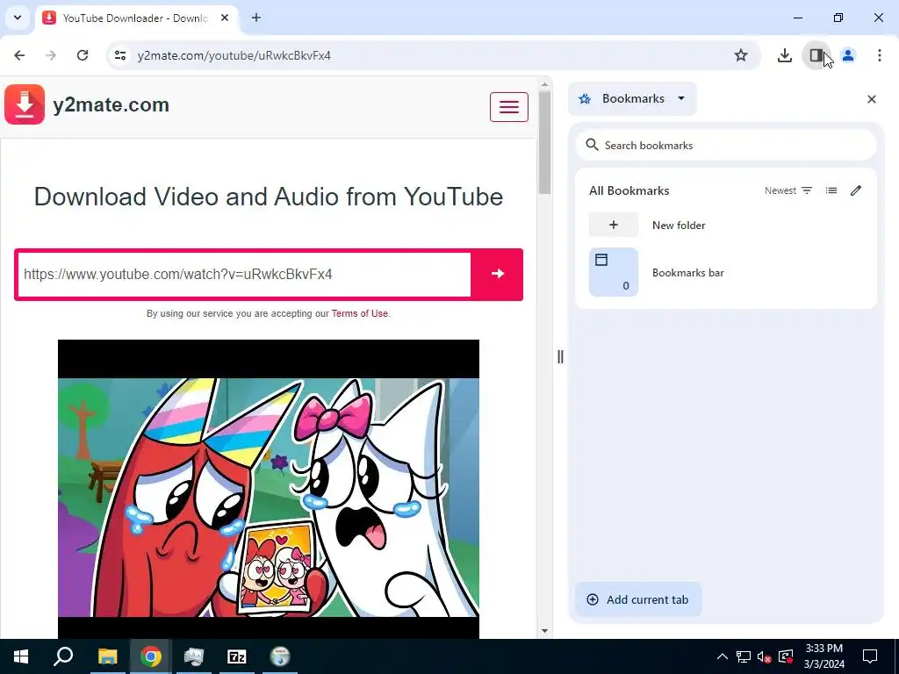The height and width of the screenshot is (674, 899).
Task: Click the All Bookmarks heading
Action: click(629, 190)
